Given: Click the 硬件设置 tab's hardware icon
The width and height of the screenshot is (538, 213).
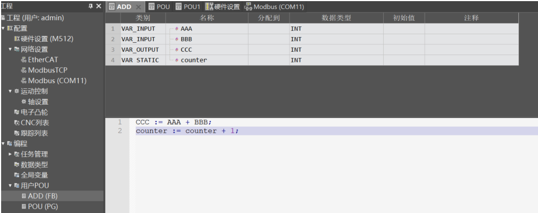Looking at the screenshot, I should (209, 7).
